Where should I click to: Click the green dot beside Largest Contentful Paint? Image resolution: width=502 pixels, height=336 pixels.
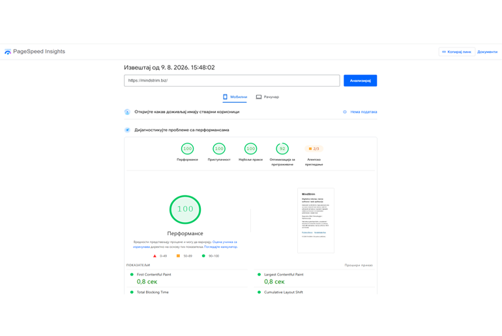[x=259, y=274]
